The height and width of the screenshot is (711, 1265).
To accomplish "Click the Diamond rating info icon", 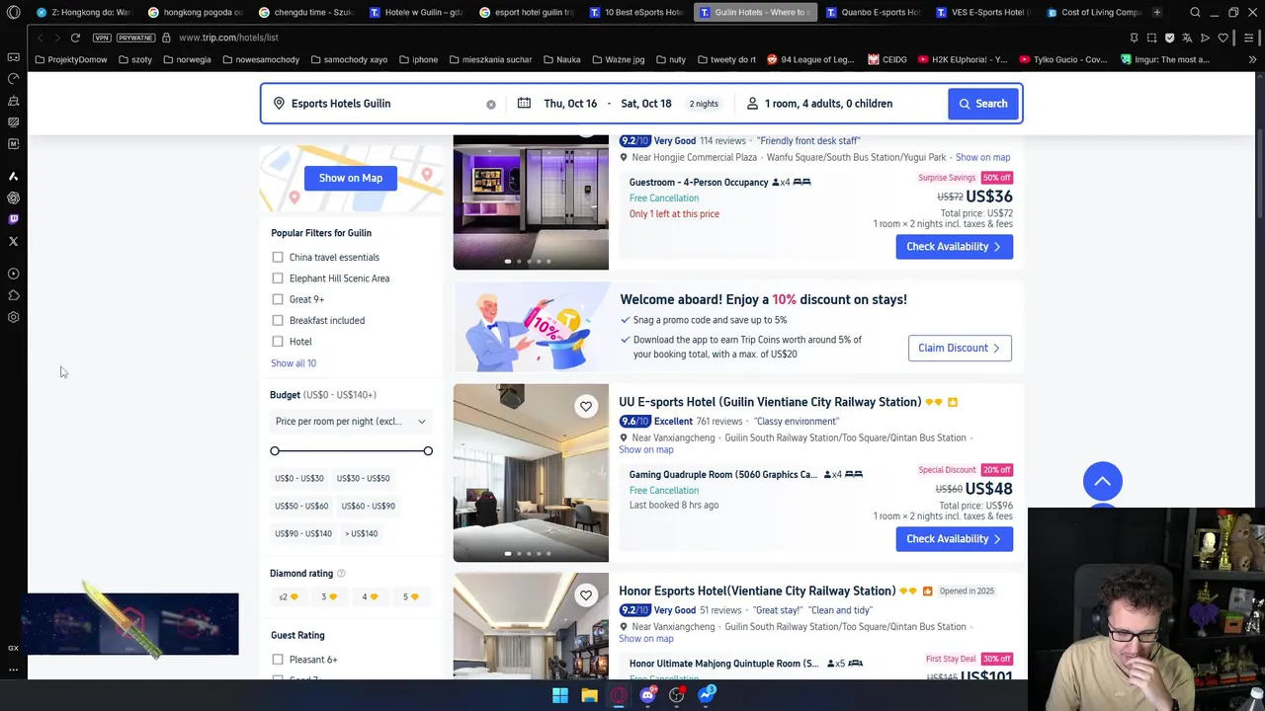I will [x=341, y=574].
